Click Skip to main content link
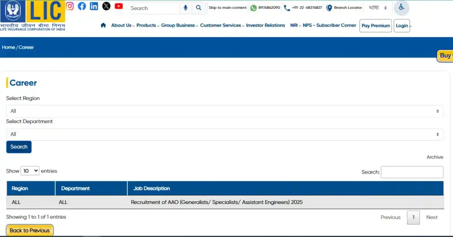453x237 pixels. point(227,8)
